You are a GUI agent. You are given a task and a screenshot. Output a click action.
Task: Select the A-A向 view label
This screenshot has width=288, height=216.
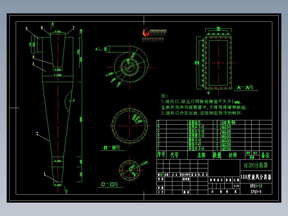(245, 87)
